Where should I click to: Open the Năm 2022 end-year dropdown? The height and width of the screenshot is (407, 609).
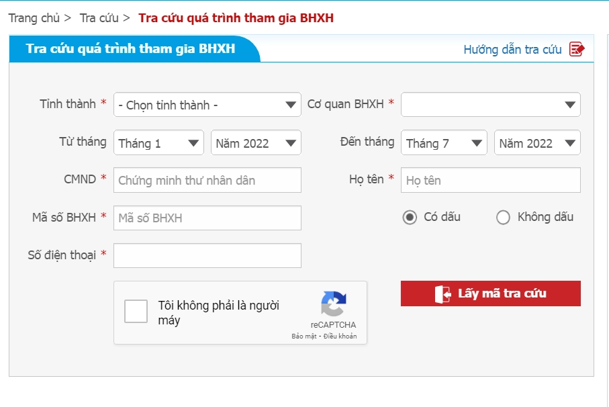[538, 142]
